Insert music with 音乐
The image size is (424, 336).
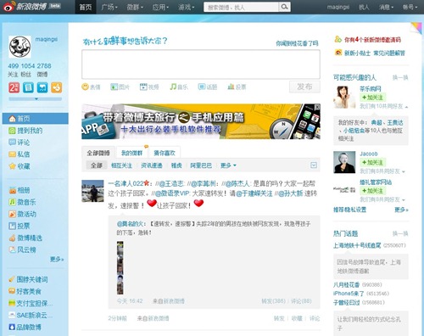[x=179, y=87]
